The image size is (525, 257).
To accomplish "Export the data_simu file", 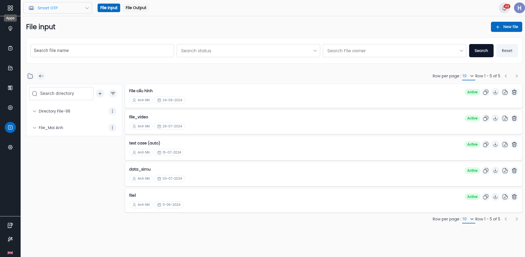I will coord(505,171).
